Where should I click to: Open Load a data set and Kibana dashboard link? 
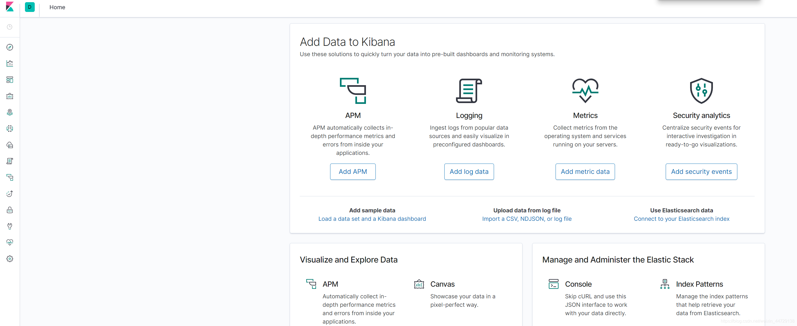(x=372, y=219)
